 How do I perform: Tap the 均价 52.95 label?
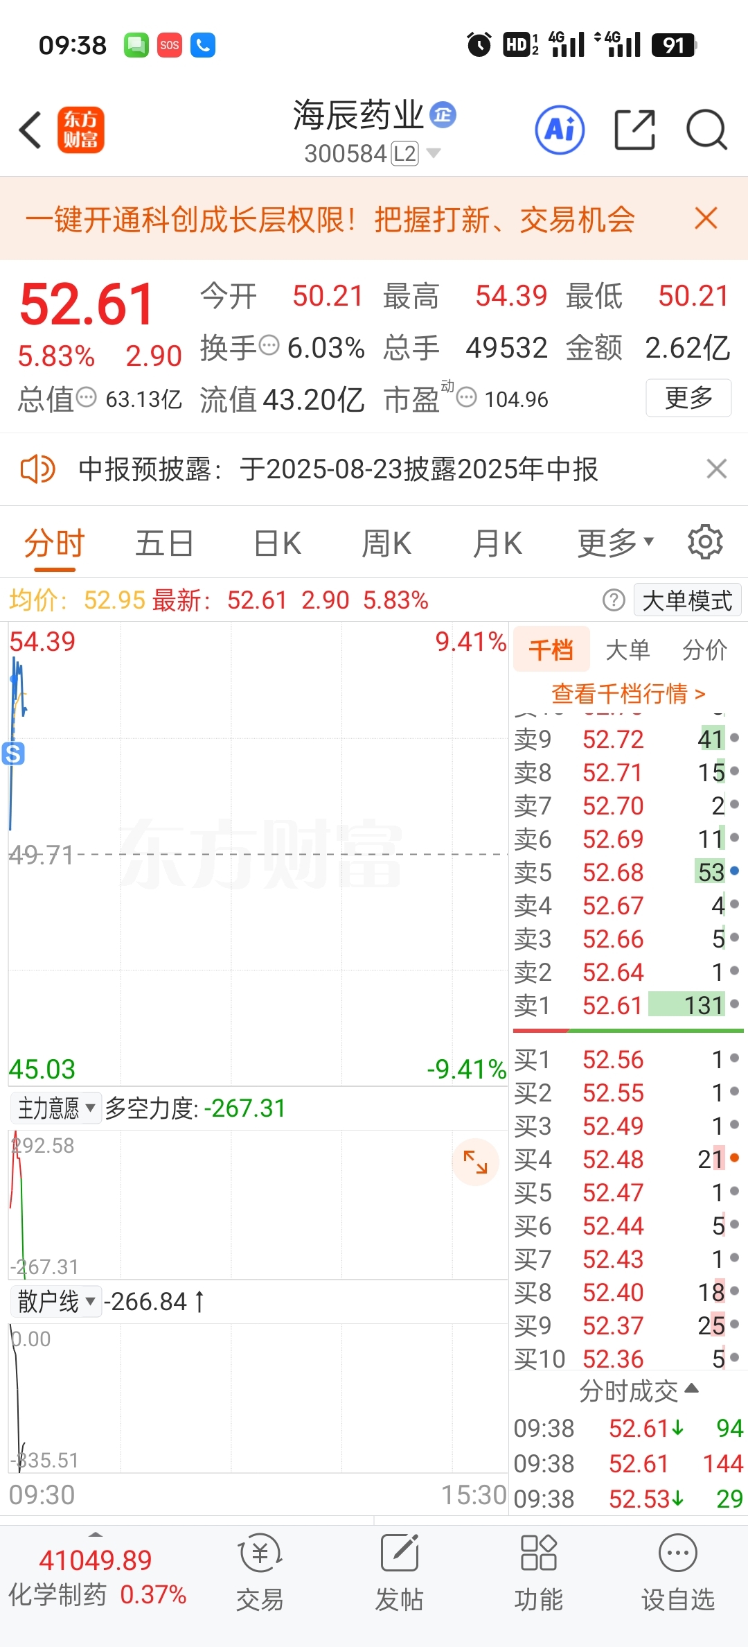pyautogui.click(x=77, y=600)
